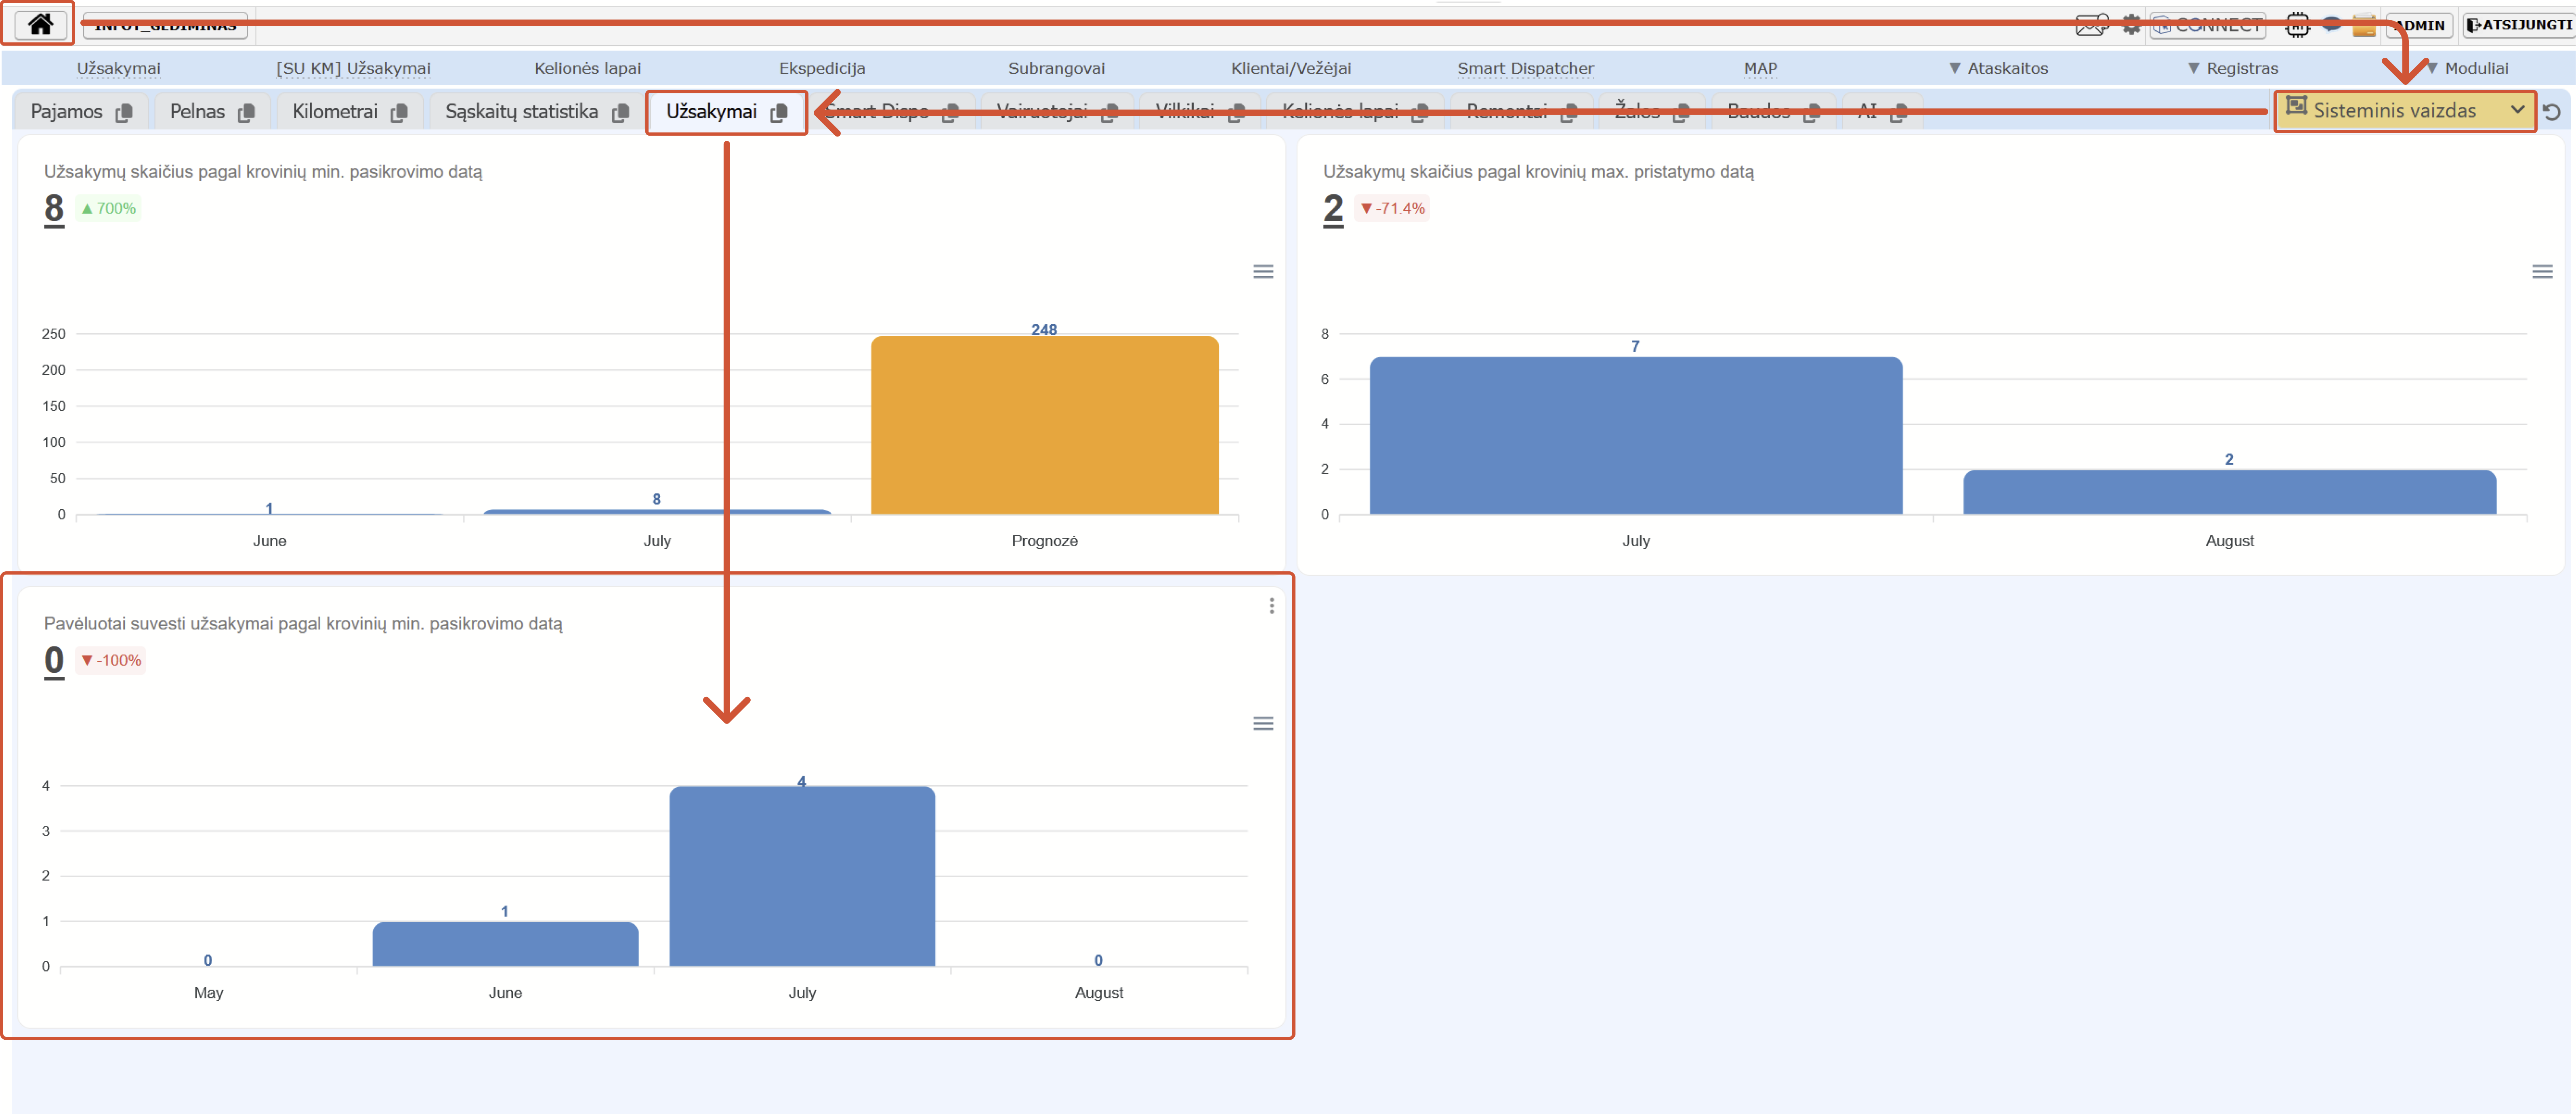Click the large total value 2
Screen dimensions: 2576x1114
point(1333,209)
